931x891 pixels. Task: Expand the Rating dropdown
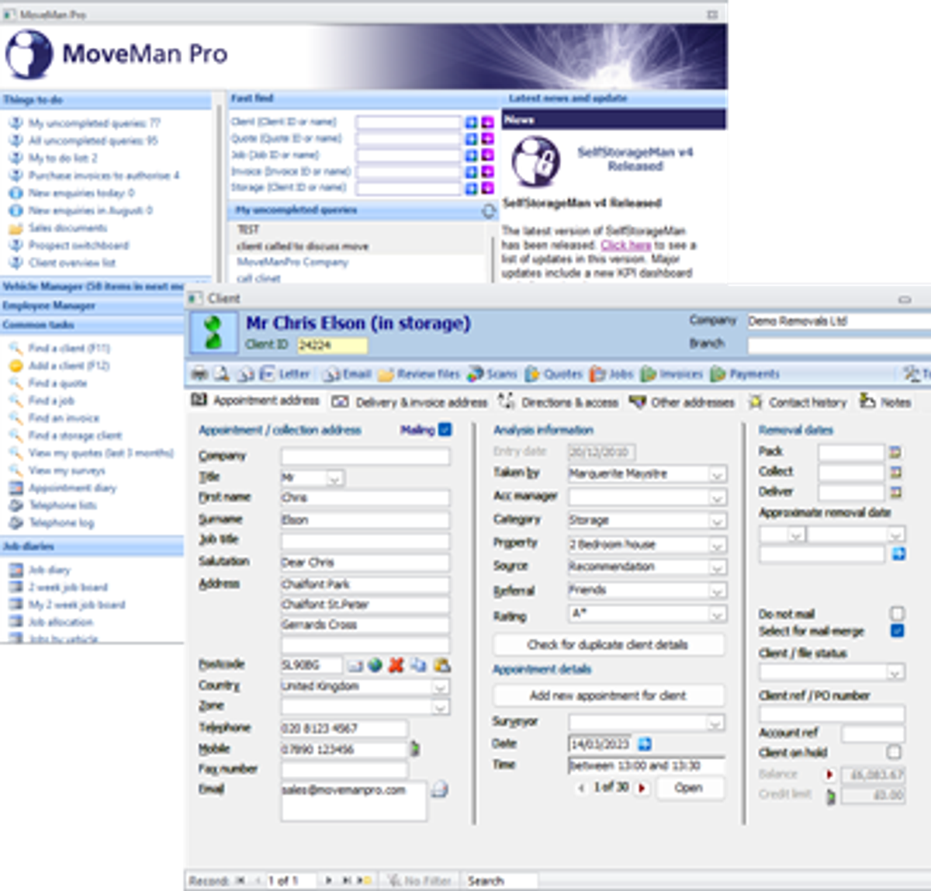(x=718, y=614)
